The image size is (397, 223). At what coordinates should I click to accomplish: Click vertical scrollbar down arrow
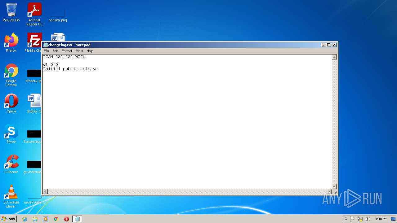pos(334,186)
